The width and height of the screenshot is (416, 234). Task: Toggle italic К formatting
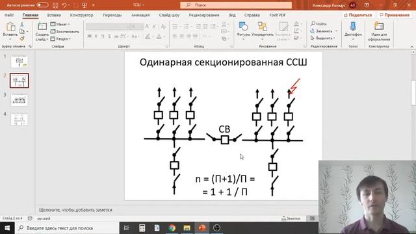tap(96, 36)
